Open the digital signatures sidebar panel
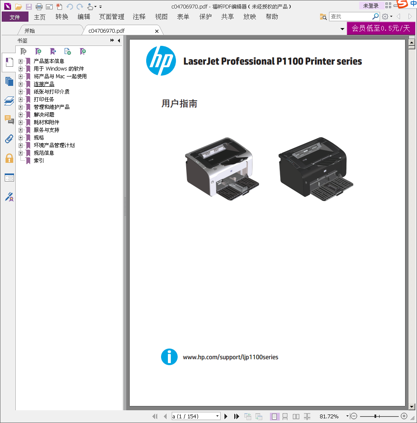 click(x=9, y=197)
